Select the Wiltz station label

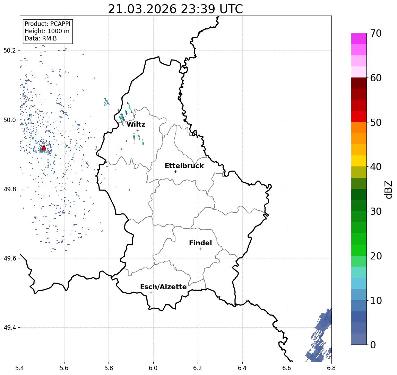click(x=136, y=124)
